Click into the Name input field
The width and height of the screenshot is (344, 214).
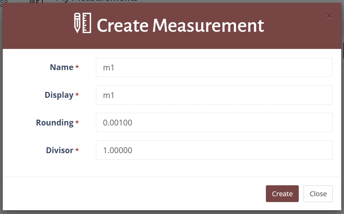(214, 67)
